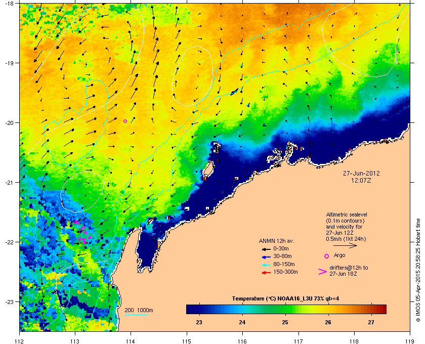Screen dimensions: 425x344
Task: Click the '27-Jun 18Z' drifter legend text
Action: coord(343,274)
